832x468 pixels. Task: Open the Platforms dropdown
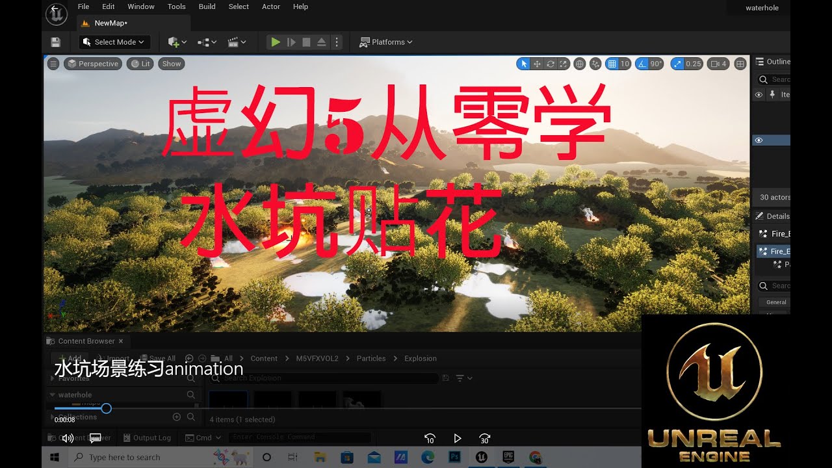pyautogui.click(x=386, y=42)
